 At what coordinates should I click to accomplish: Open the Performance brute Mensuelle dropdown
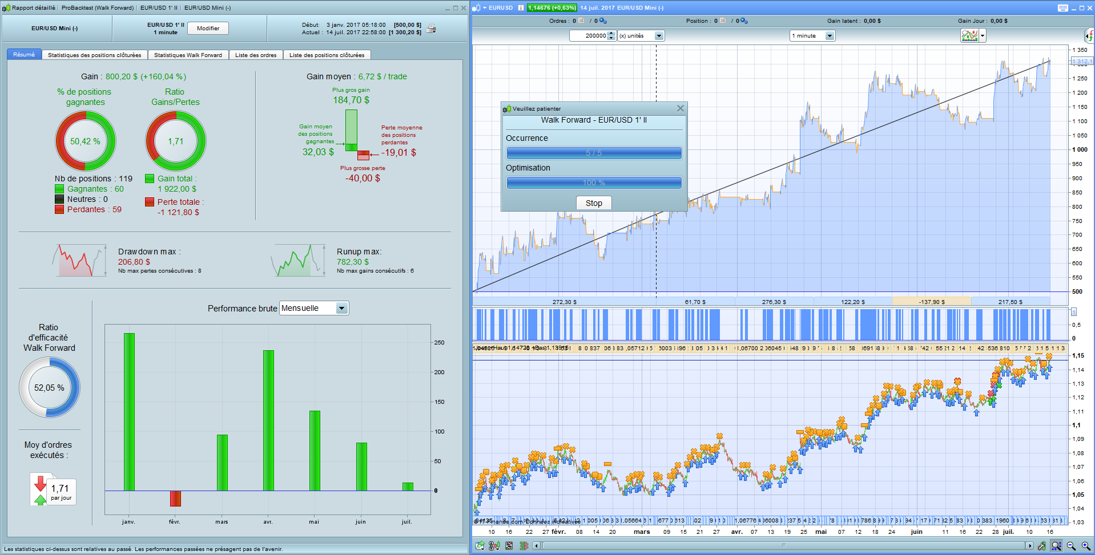click(314, 308)
